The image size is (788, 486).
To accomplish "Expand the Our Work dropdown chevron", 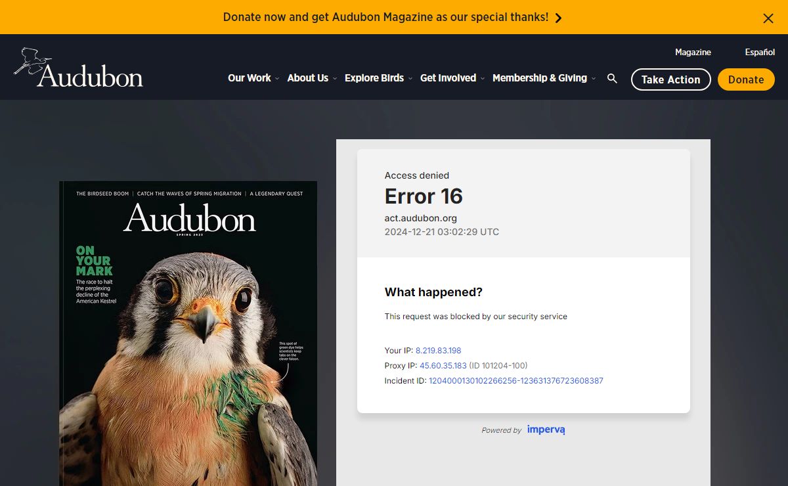I will (x=277, y=79).
